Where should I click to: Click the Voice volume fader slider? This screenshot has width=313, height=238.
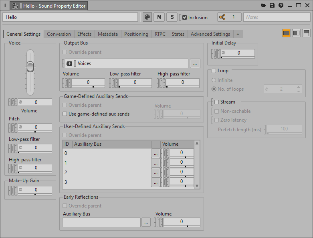[x=30, y=67]
